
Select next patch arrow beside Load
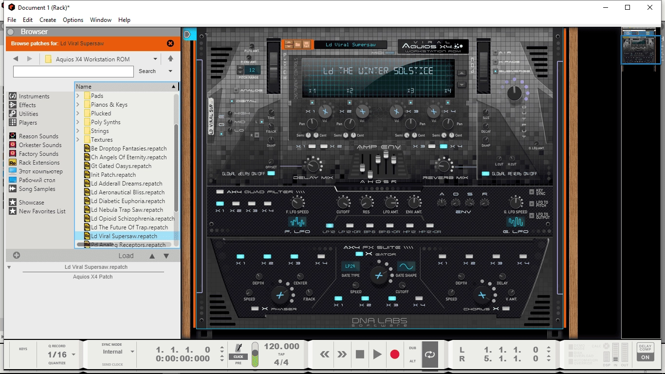pyautogui.click(x=166, y=256)
